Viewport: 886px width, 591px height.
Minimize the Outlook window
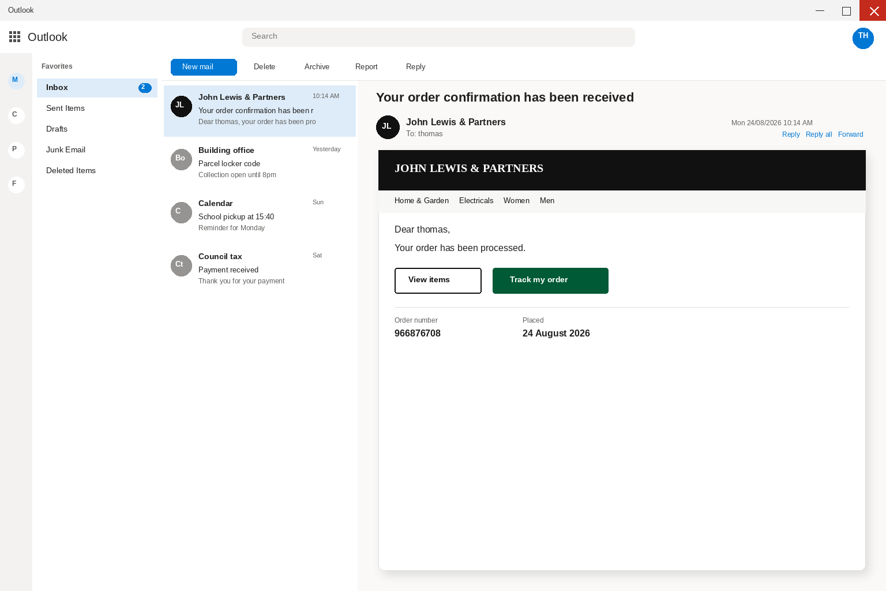pyautogui.click(x=820, y=10)
